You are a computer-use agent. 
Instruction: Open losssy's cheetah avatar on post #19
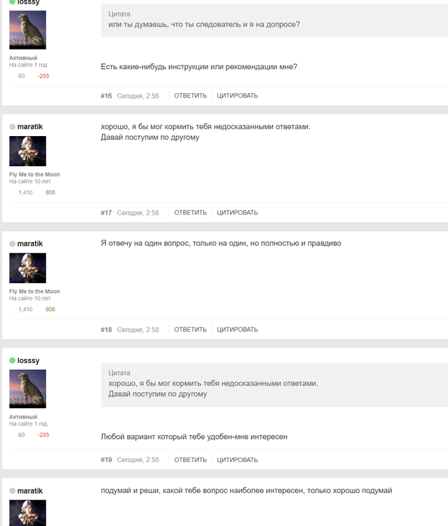tap(28, 388)
